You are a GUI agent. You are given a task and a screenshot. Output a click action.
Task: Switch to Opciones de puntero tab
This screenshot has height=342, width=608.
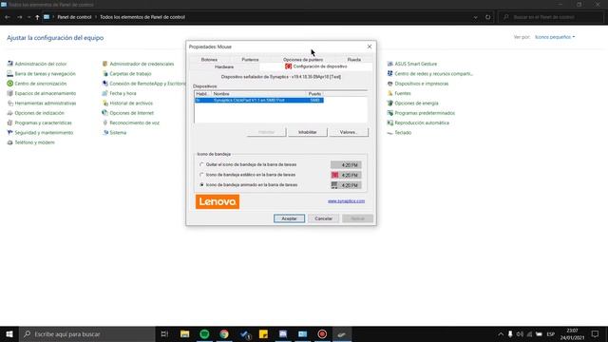tap(303, 60)
